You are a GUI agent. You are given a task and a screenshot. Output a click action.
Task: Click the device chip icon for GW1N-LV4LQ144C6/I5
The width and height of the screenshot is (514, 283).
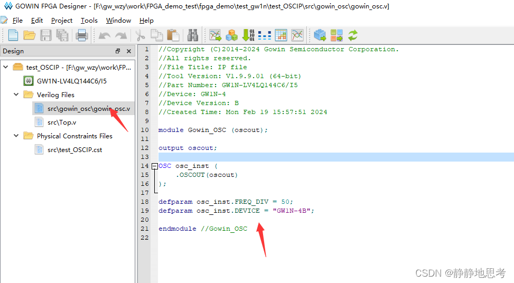click(x=29, y=81)
